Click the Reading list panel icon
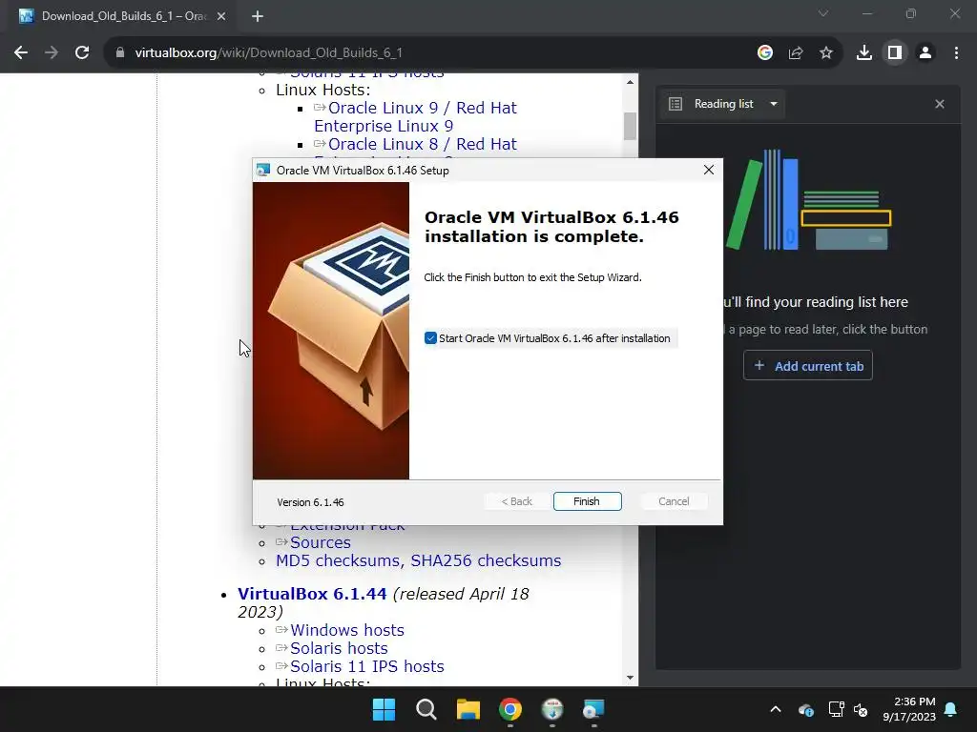Viewport: 977px width, 732px height. 676,104
